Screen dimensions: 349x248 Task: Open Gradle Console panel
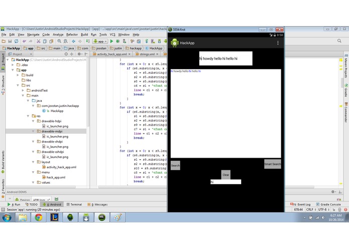pos(328,204)
